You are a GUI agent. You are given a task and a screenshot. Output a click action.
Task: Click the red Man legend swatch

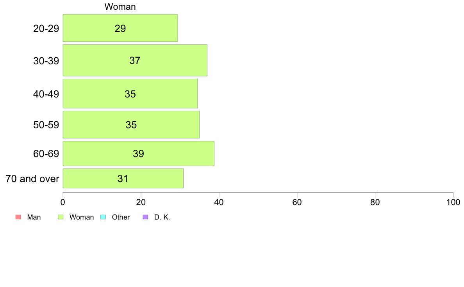tap(18, 217)
